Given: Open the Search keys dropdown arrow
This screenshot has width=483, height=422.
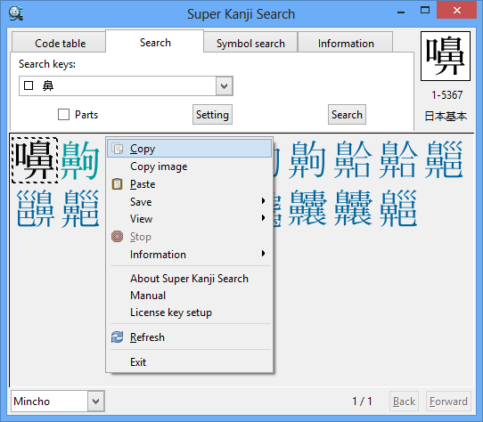Looking at the screenshot, I should click(224, 85).
